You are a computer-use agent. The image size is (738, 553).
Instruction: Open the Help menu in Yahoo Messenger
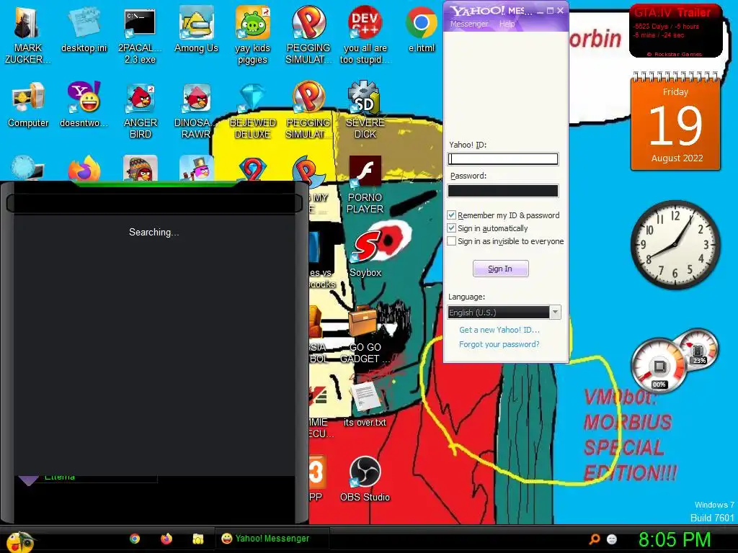point(507,24)
